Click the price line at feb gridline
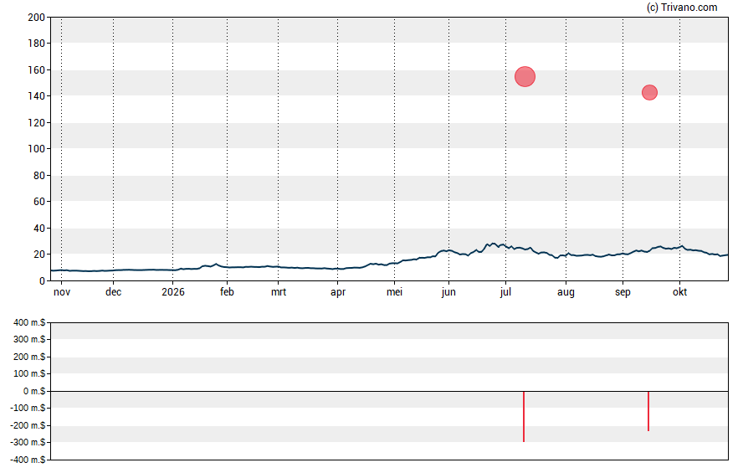The image size is (743, 473). (227, 267)
